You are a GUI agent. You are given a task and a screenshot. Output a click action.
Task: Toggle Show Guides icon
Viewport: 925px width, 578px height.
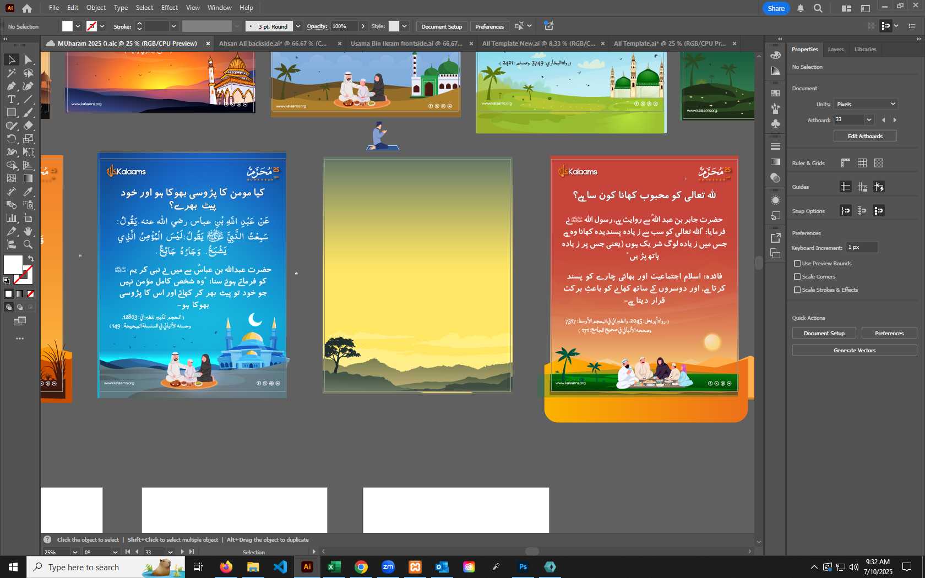click(x=846, y=187)
